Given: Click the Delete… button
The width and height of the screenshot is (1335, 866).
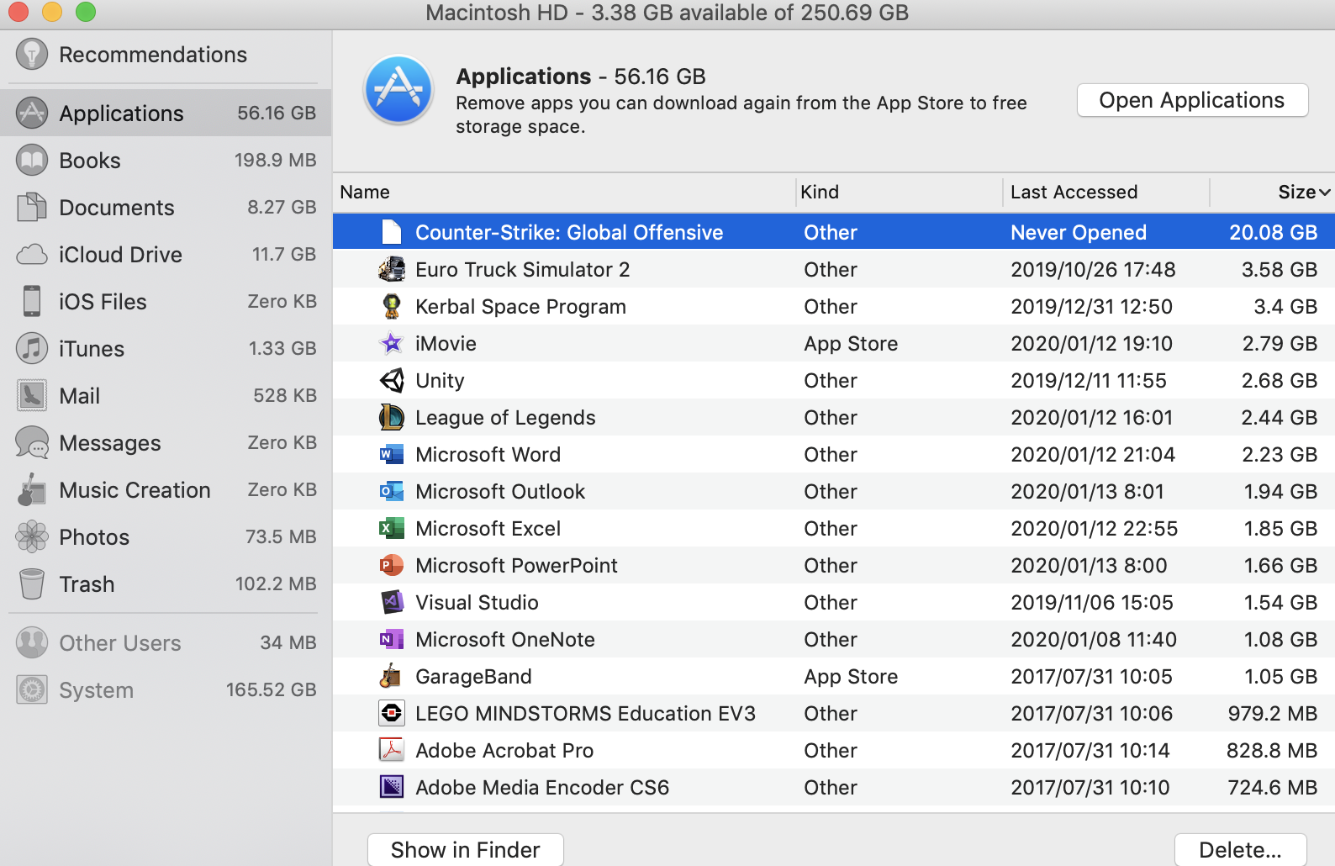Looking at the screenshot, I should pos(1241,850).
